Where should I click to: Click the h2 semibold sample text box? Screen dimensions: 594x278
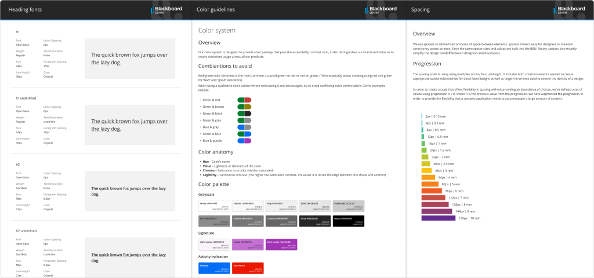tap(130, 191)
